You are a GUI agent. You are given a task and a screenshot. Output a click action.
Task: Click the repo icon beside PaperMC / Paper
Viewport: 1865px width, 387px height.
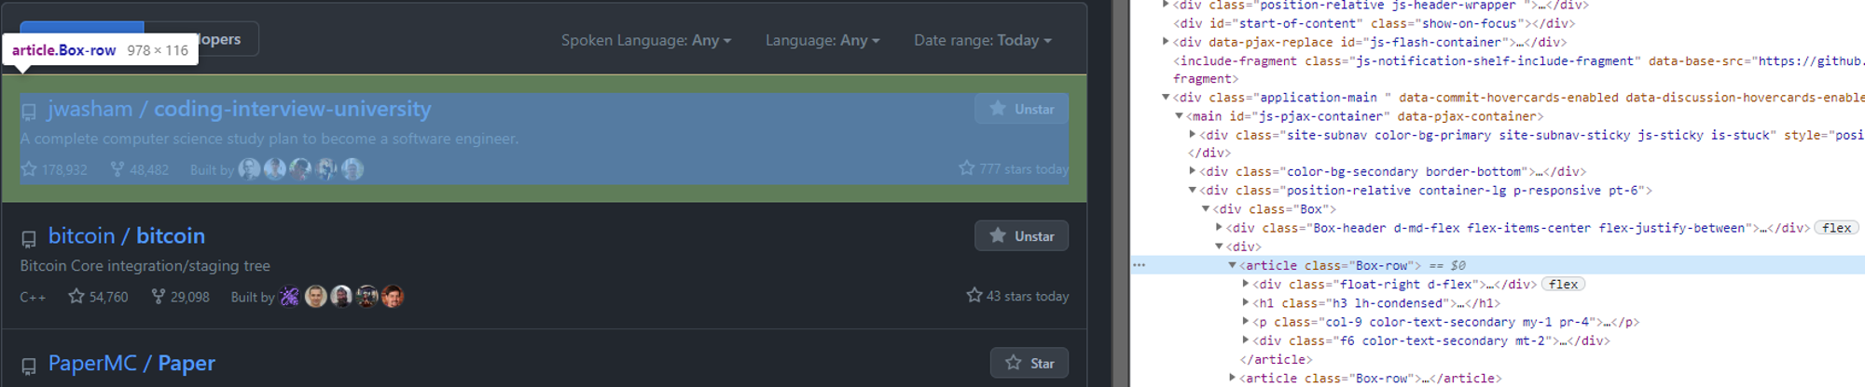(29, 367)
